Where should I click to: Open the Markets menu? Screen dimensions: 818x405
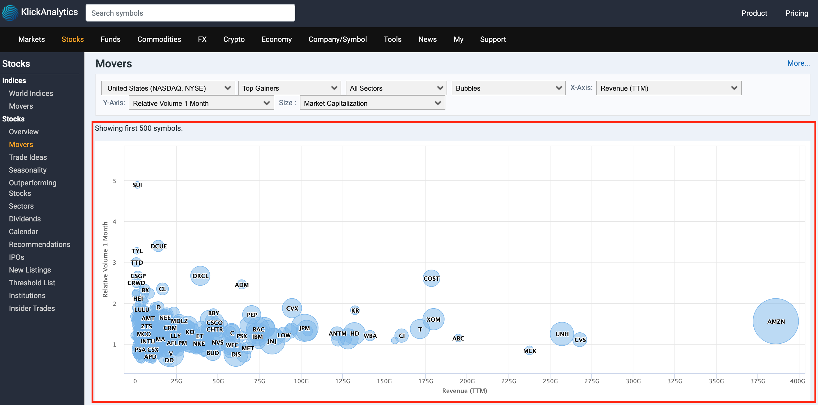(x=31, y=39)
